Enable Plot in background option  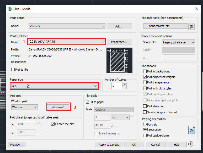[x=145, y=71]
